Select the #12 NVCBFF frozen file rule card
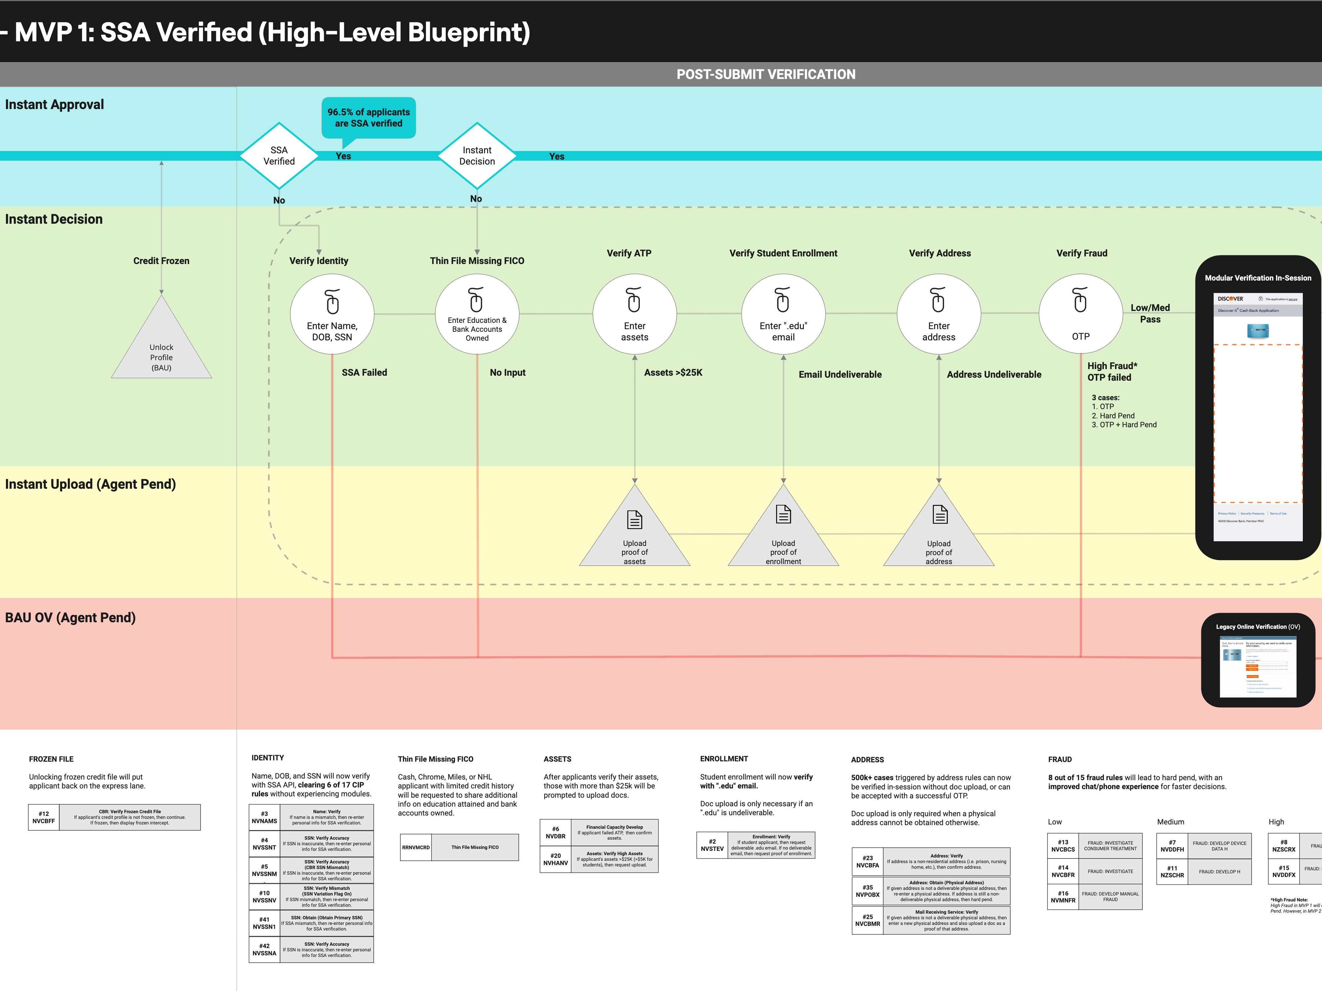 click(x=114, y=817)
